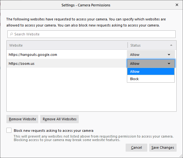Collapse the zoom.us Allow dropdown
The image size is (183, 158).
[x=151, y=64]
